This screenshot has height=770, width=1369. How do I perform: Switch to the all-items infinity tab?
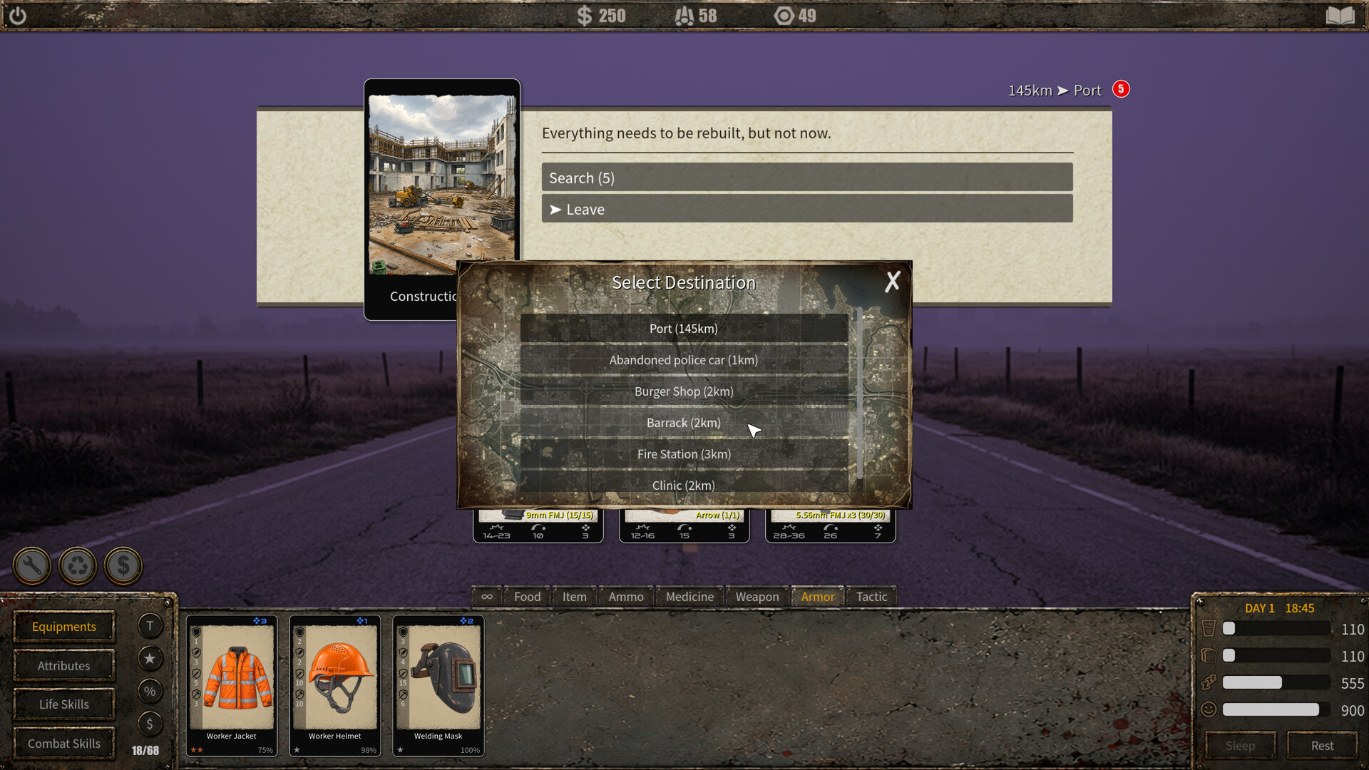tap(487, 597)
